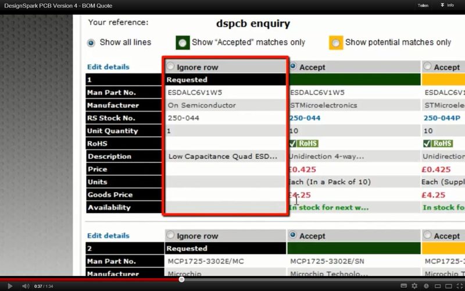Click the Teilen share button
Screen dimensions: 465x291
[x=423, y=5]
